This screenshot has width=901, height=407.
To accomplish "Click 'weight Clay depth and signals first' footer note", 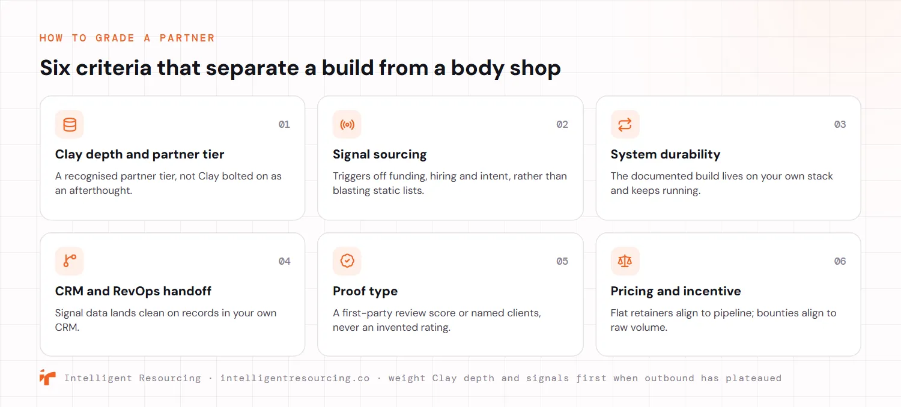I will [585, 378].
